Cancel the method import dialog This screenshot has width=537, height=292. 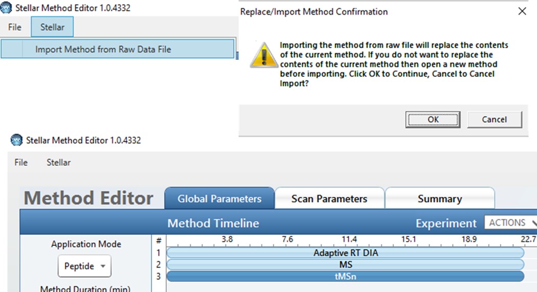pyautogui.click(x=495, y=120)
